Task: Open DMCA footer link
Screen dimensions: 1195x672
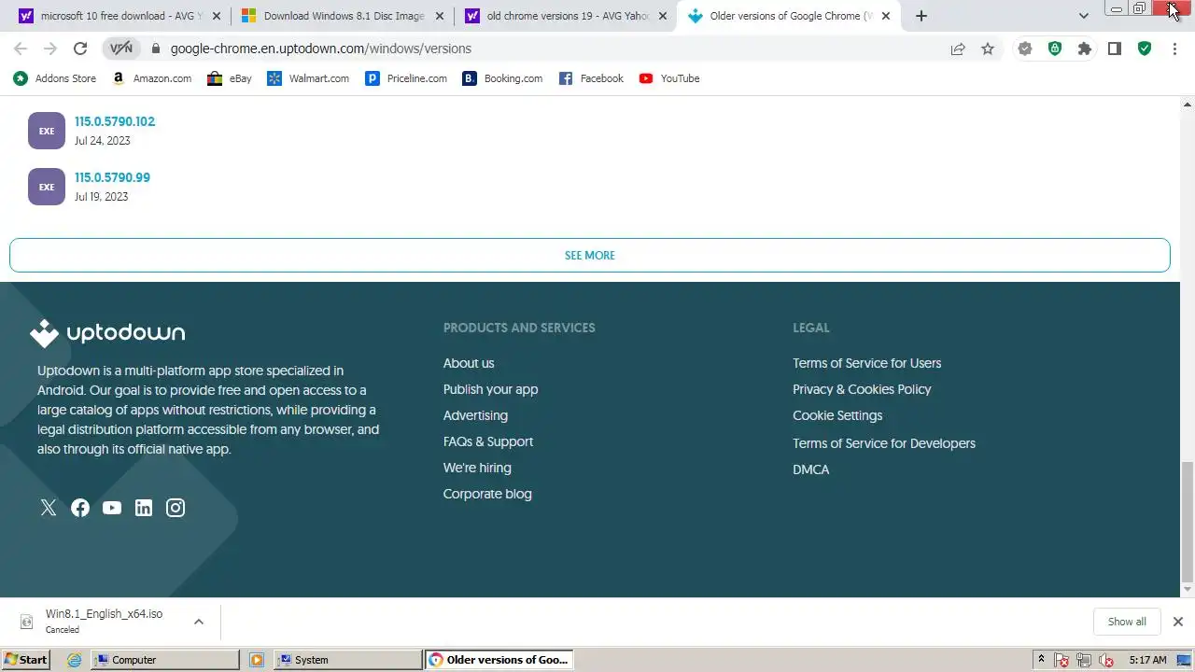Action: click(x=810, y=469)
